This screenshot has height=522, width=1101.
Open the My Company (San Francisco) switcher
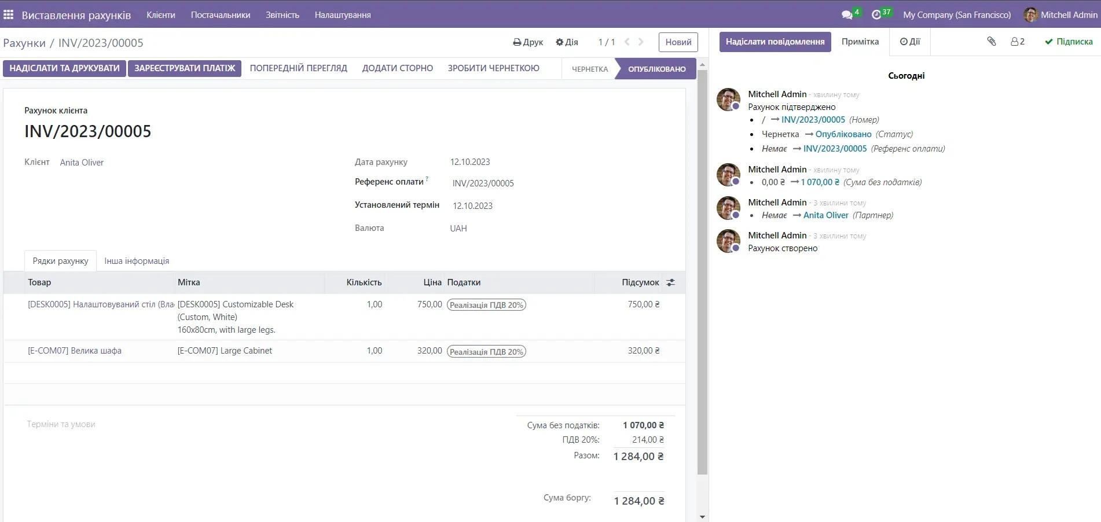[x=956, y=15]
